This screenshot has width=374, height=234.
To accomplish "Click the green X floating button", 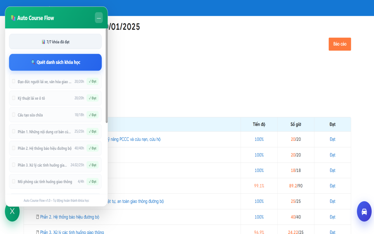I will point(12,211).
